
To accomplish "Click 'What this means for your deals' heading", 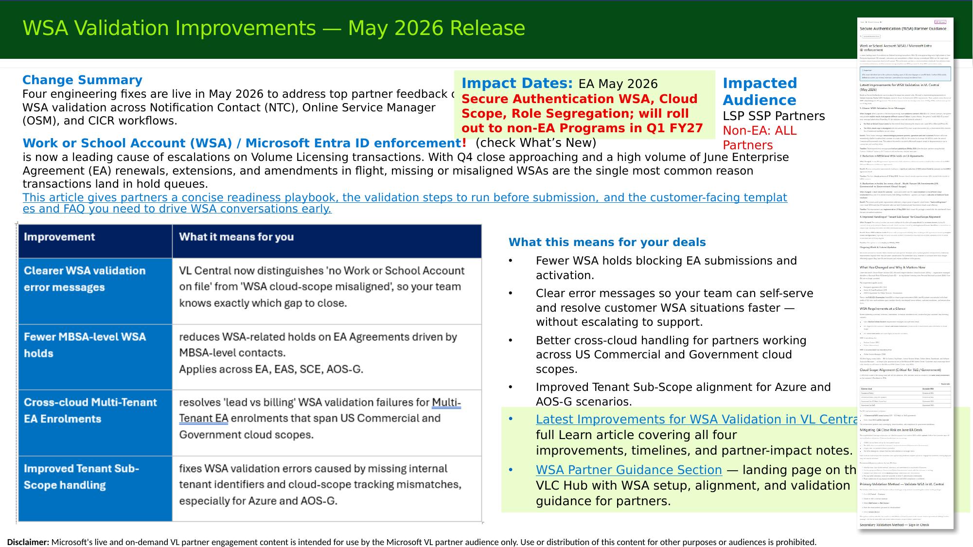I will (x=607, y=242).
